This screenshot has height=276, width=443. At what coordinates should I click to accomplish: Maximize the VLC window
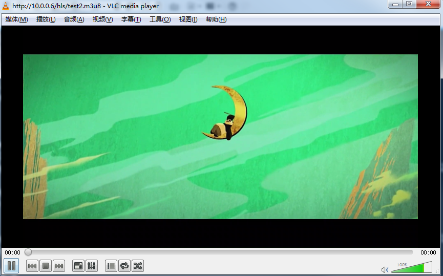click(409, 4)
